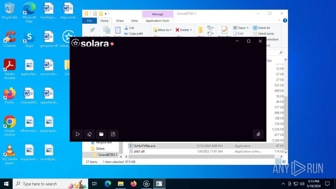Click the Explorer search magnifier icon
This screenshot has width=336, height=189.
point(281,53)
